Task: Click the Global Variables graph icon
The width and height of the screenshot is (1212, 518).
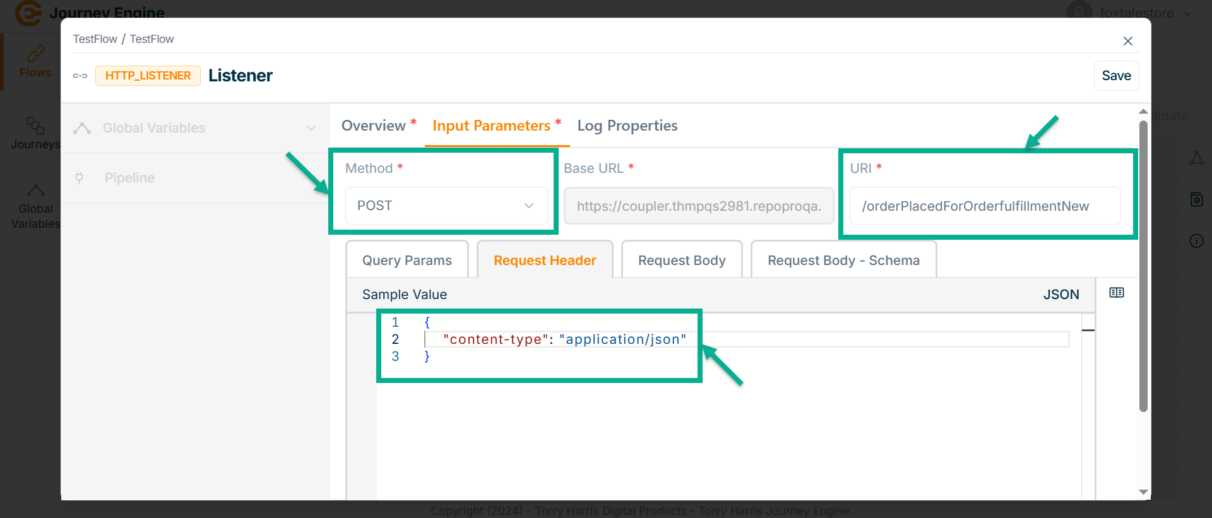Action: coord(82,128)
